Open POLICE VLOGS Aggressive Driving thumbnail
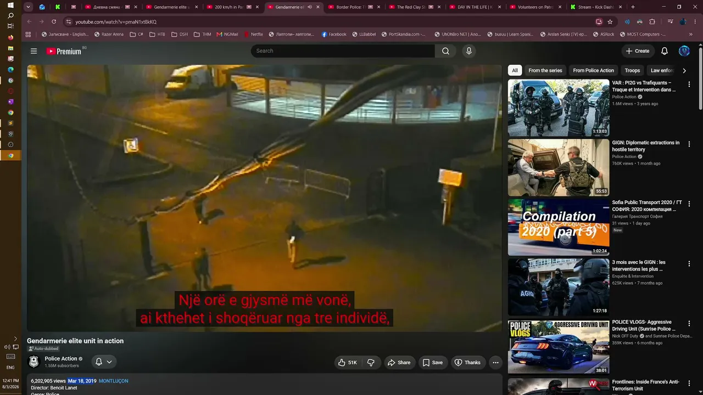703x395 pixels. (559, 347)
